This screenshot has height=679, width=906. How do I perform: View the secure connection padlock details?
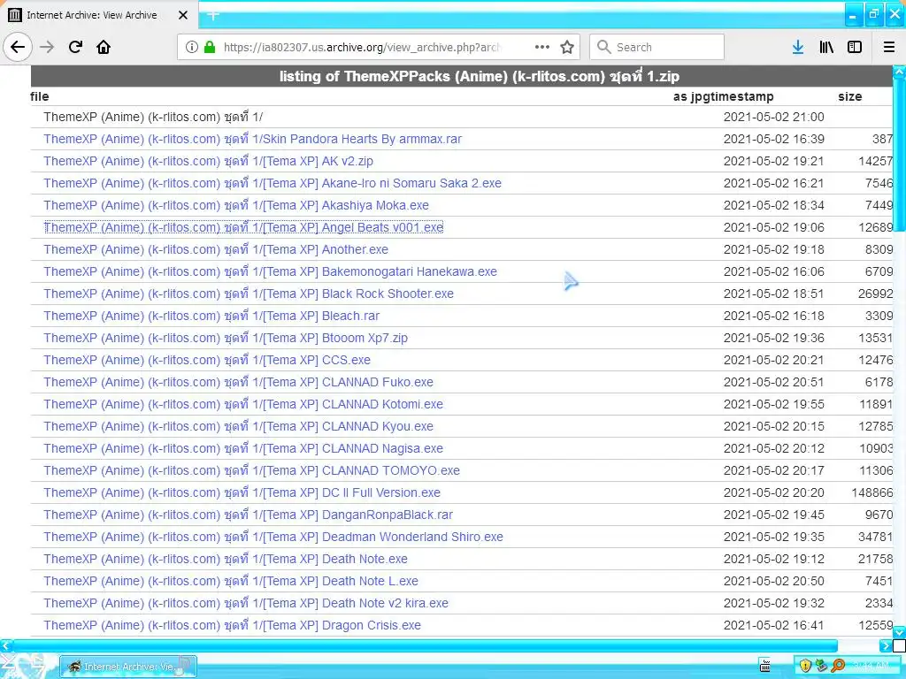tap(209, 47)
